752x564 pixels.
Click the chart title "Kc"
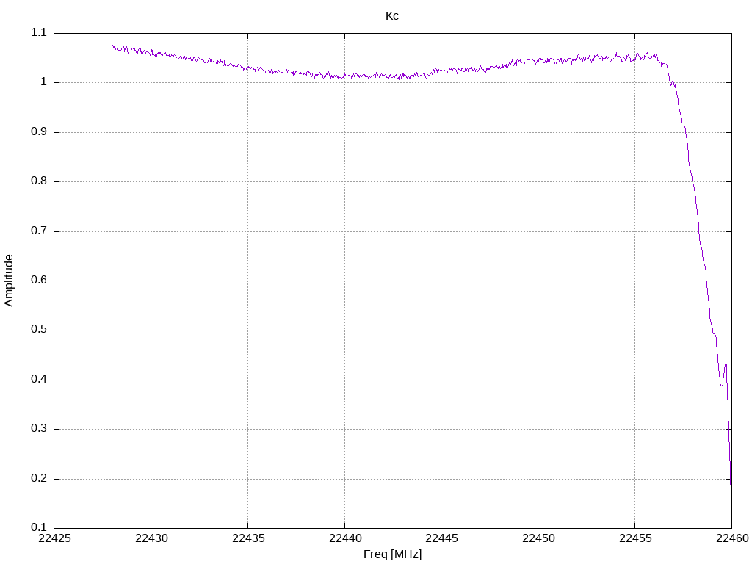392,16
